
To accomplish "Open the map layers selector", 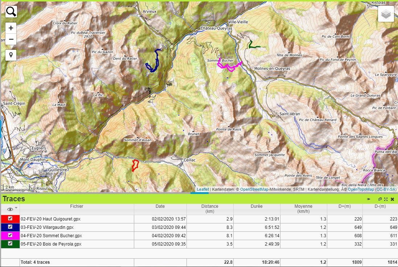I will pos(386,14).
